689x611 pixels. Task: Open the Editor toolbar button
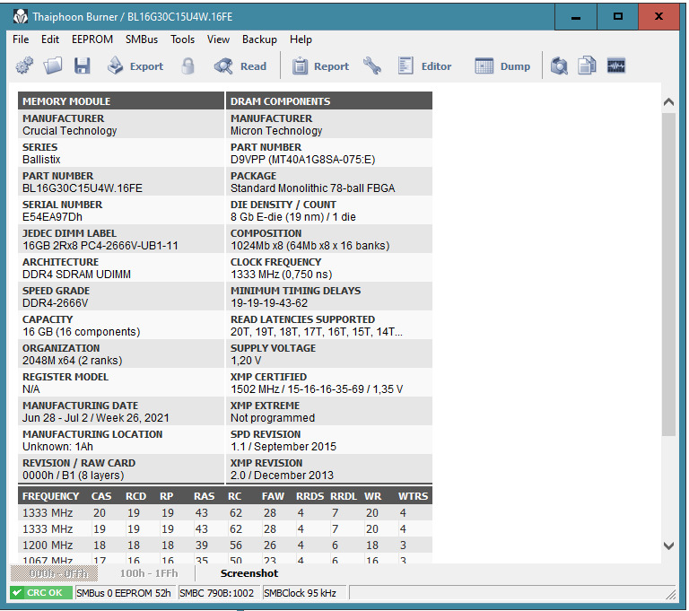(x=424, y=65)
